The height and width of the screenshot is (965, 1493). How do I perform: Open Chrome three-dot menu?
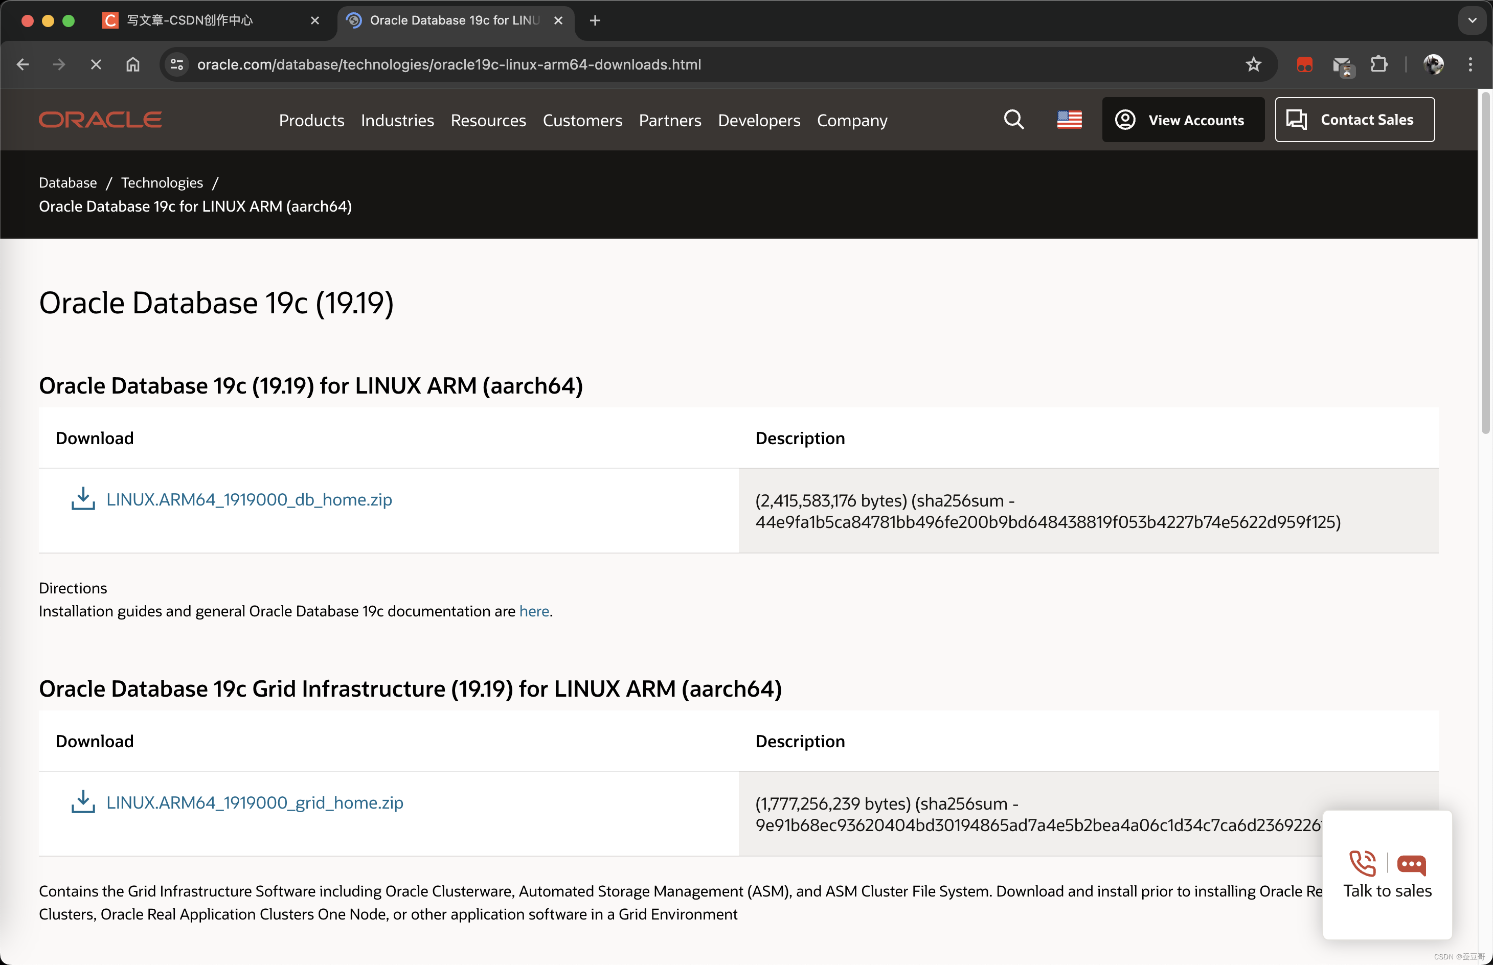1471,64
